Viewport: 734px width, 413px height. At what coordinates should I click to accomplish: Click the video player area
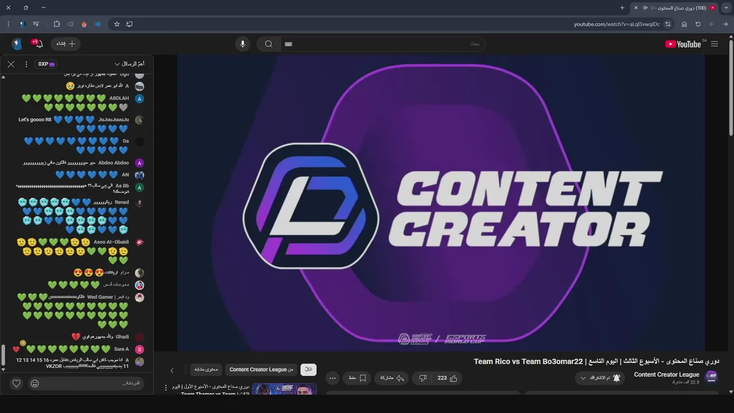(440, 203)
